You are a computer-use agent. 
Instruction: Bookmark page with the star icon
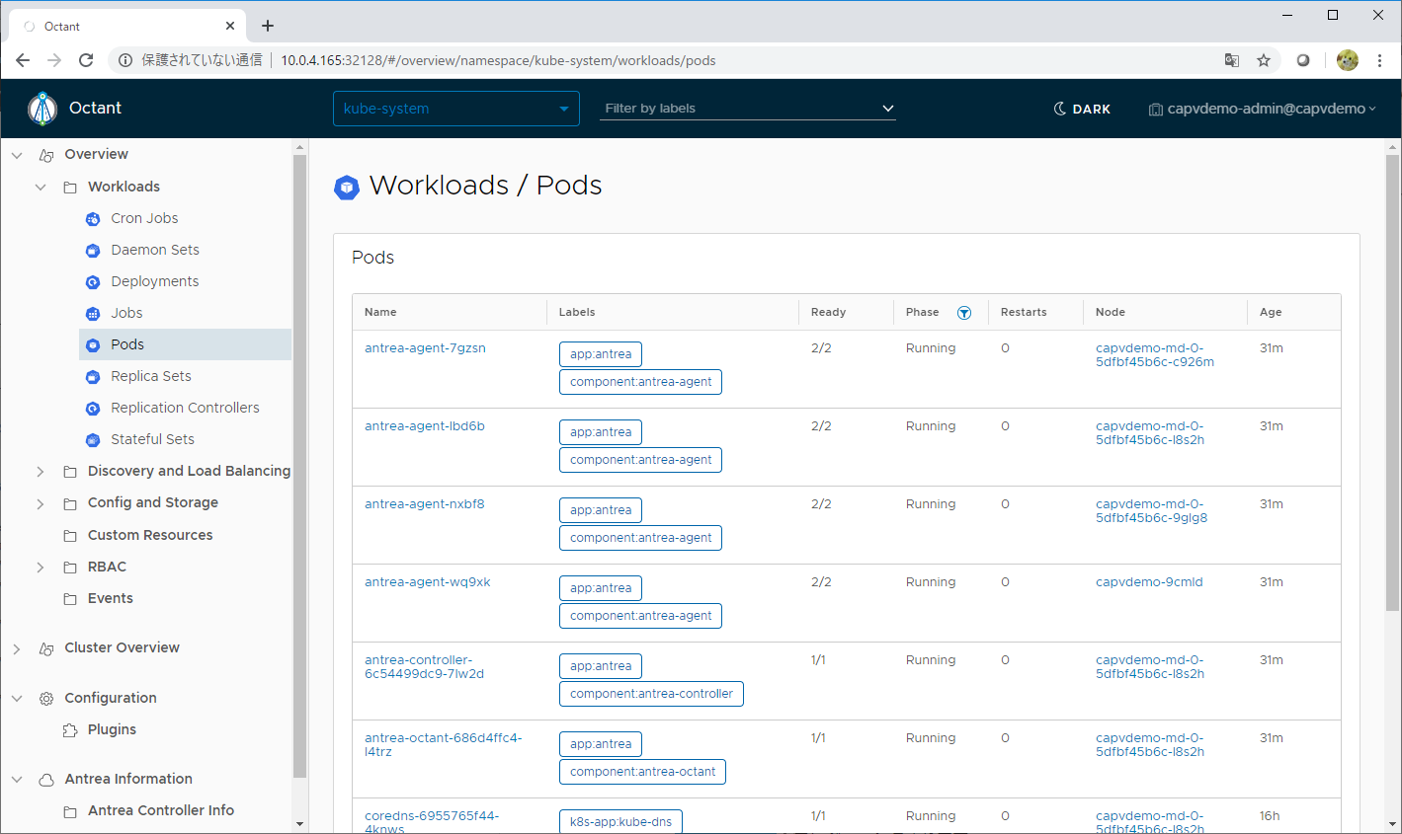(1264, 60)
